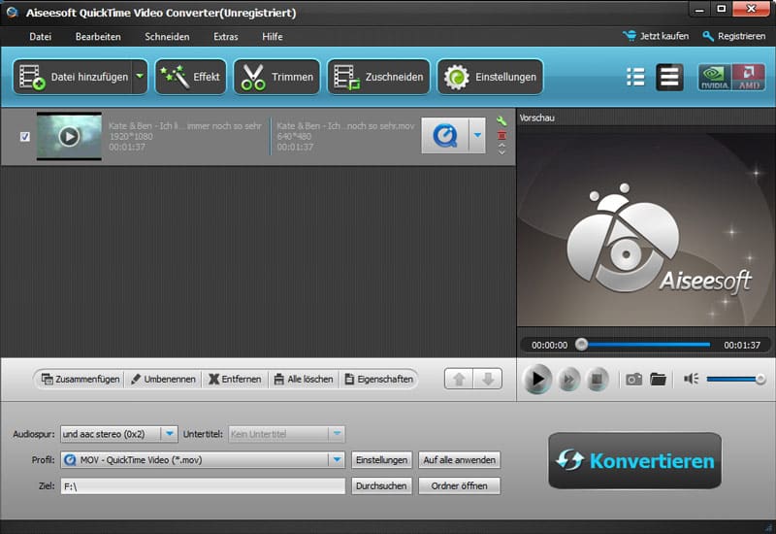Uncheck the Kate & Ben video checkbox
The height and width of the screenshot is (534, 776).
(25, 136)
